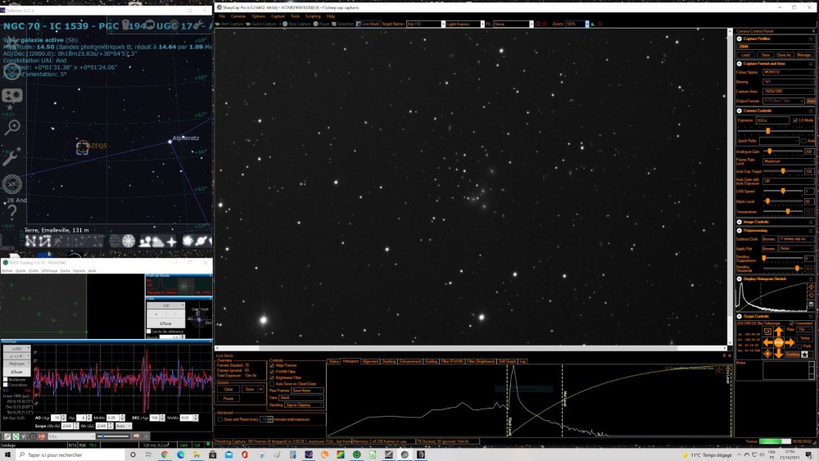Toggle constellation labels in Stellarium toolbar
The height and width of the screenshot is (461, 819).
click(45, 242)
